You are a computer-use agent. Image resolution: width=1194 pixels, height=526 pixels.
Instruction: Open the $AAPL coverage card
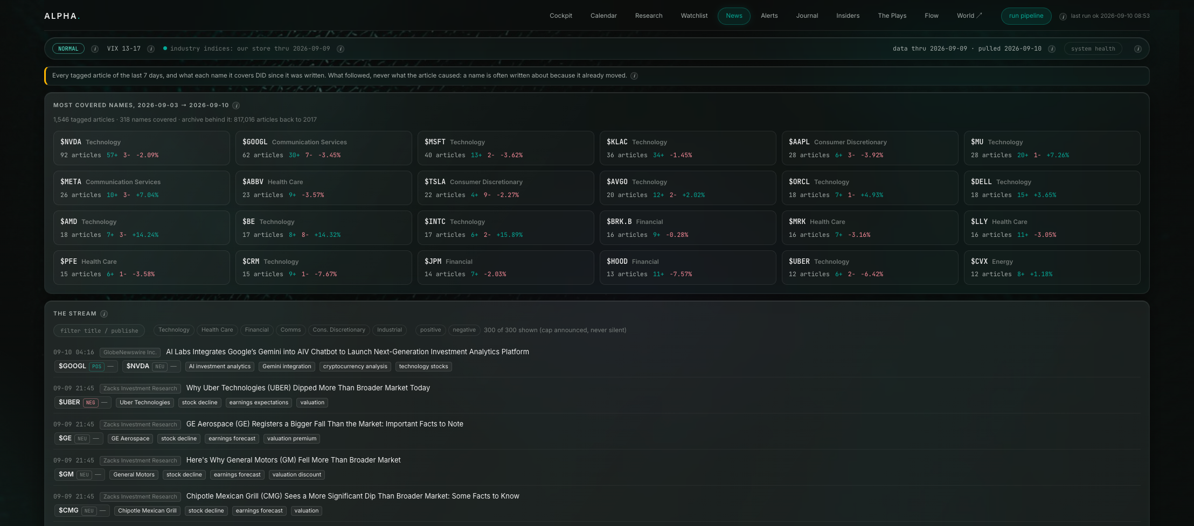[x=870, y=148]
